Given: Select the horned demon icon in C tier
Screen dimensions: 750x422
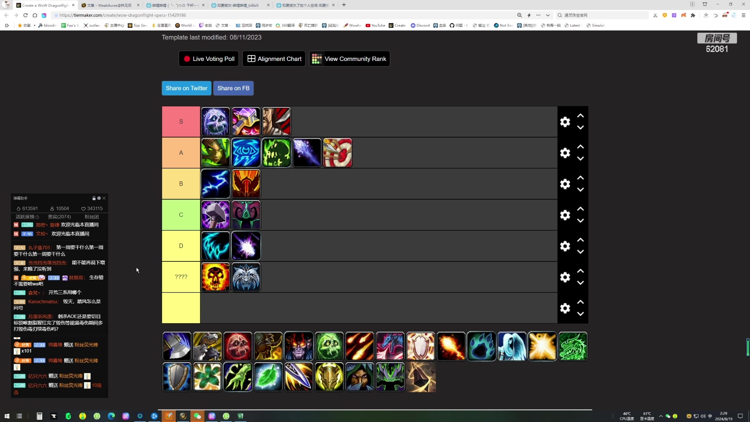Looking at the screenshot, I should tap(246, 215).
